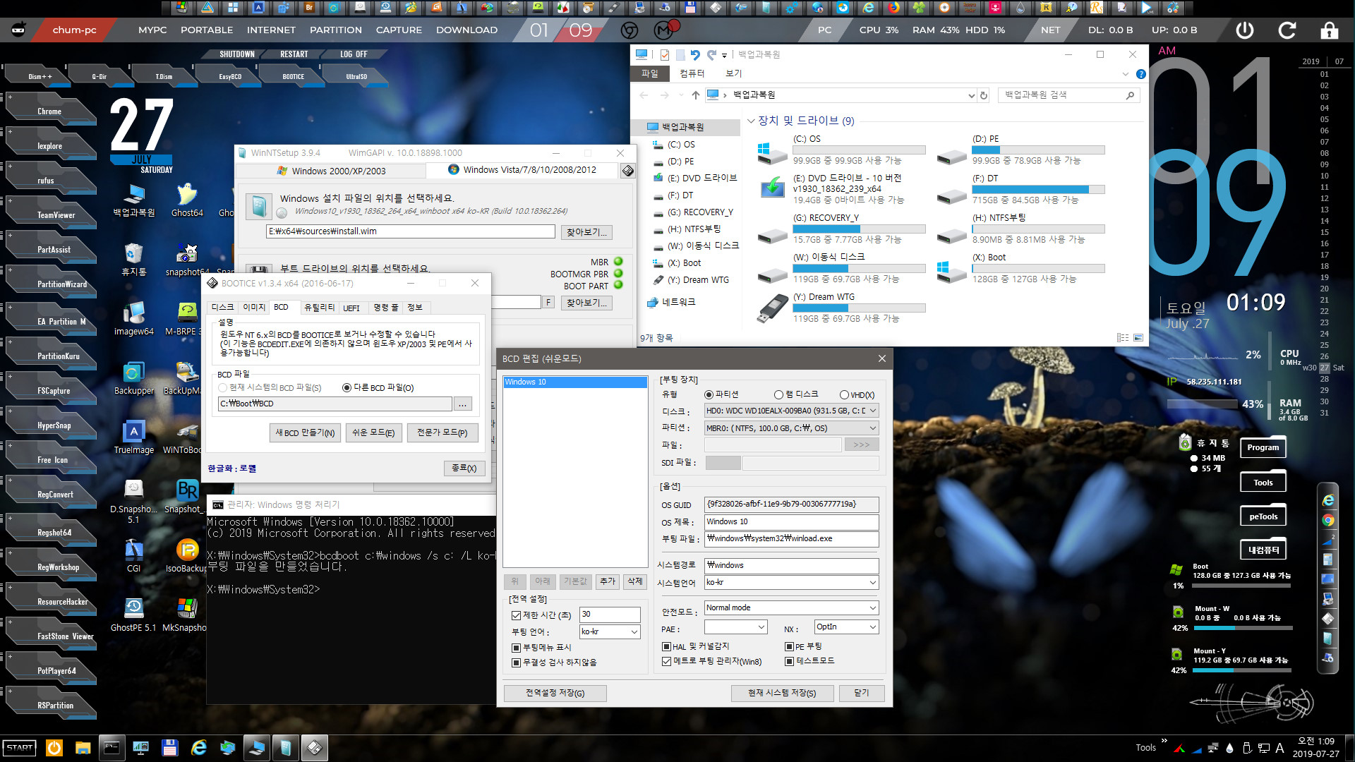Open the help icon in Explorer ribbon
The height and width of the screenshot is (762, 1355).
[1141, 74]
